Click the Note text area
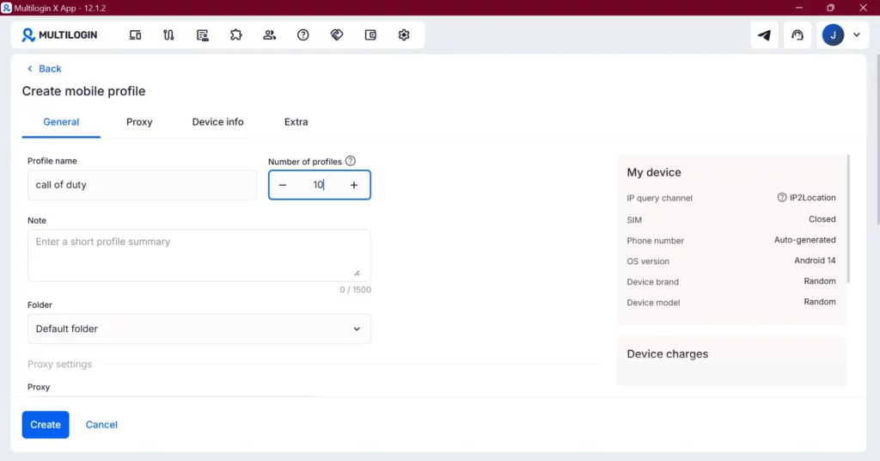 (199, 255)
